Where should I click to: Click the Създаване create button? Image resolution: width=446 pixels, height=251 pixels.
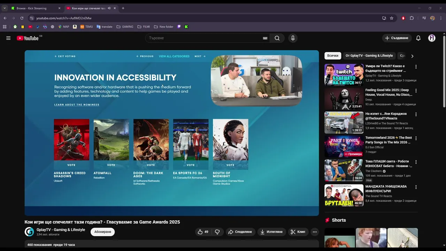pos(397,38)
